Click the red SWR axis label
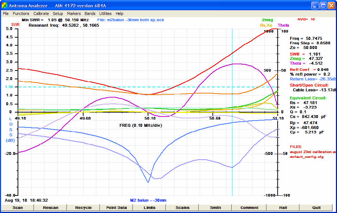Screen dimensions: 337x213 pyautogui.click(x=15, y=24)
